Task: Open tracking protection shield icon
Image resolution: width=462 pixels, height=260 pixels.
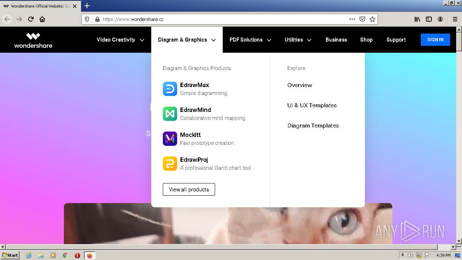Action: pyautogui.click(x=87, y=19)
